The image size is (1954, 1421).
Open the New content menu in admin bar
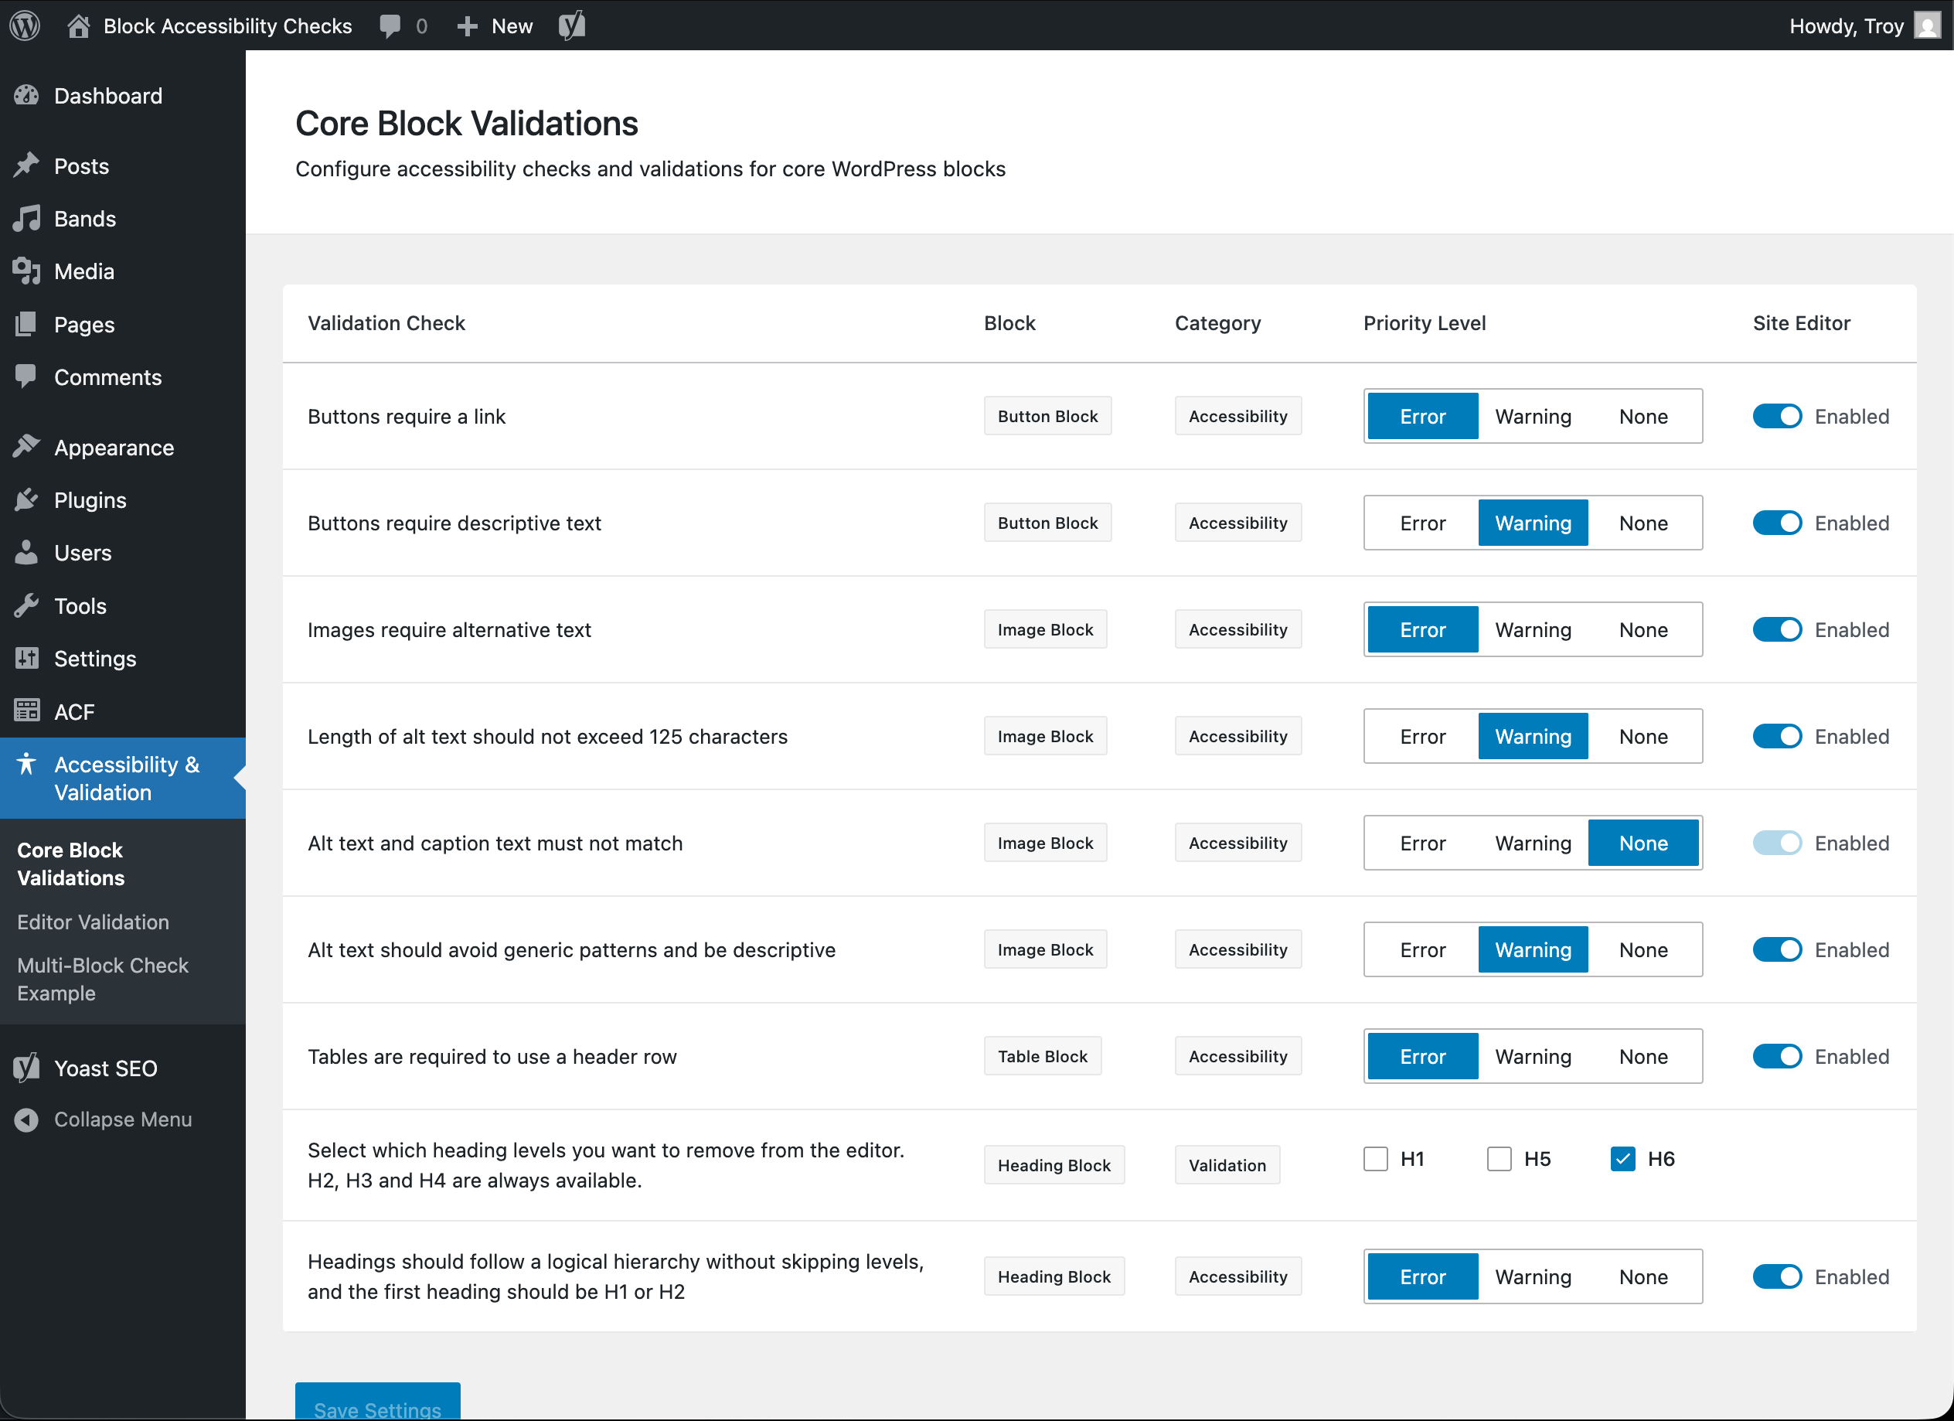tap(495, 26)
